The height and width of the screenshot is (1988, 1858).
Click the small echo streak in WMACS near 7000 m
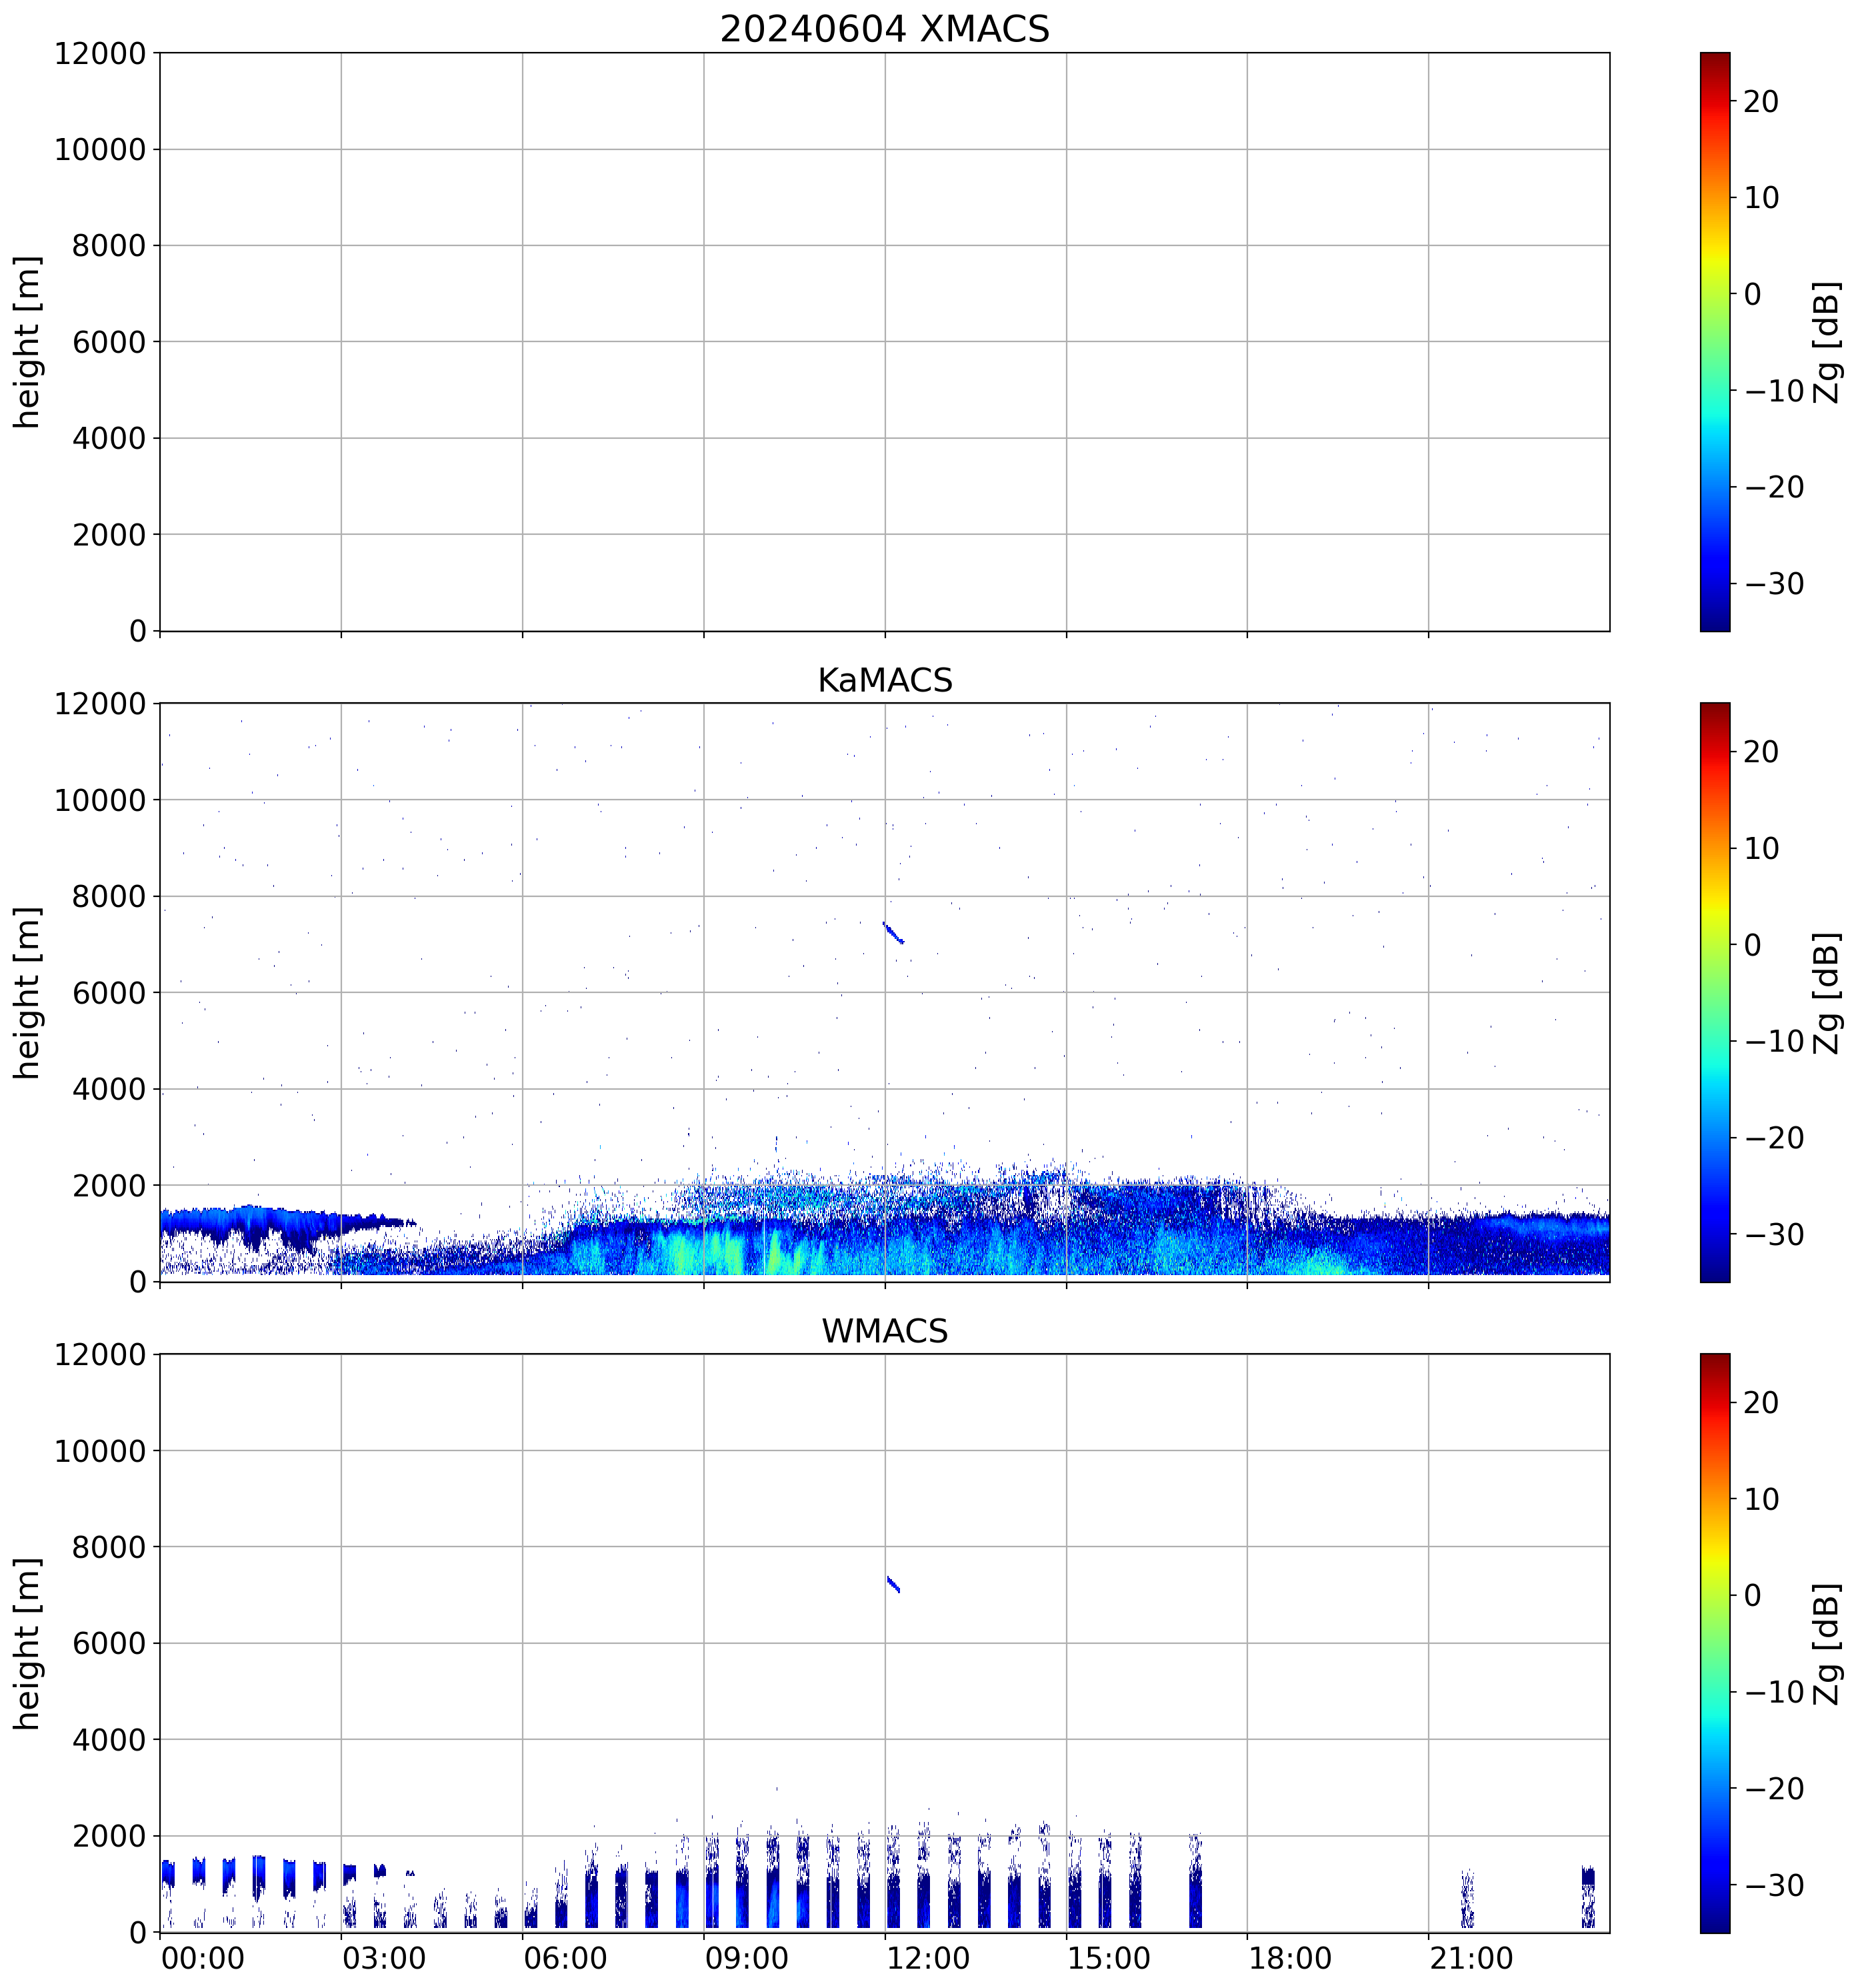(893, 1584)
